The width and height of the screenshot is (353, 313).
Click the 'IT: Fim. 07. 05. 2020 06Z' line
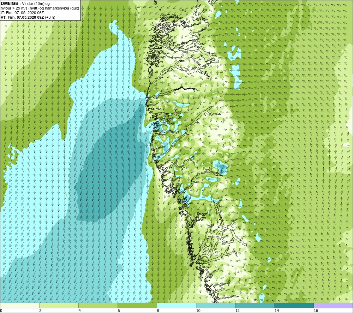tap(22, 13)
